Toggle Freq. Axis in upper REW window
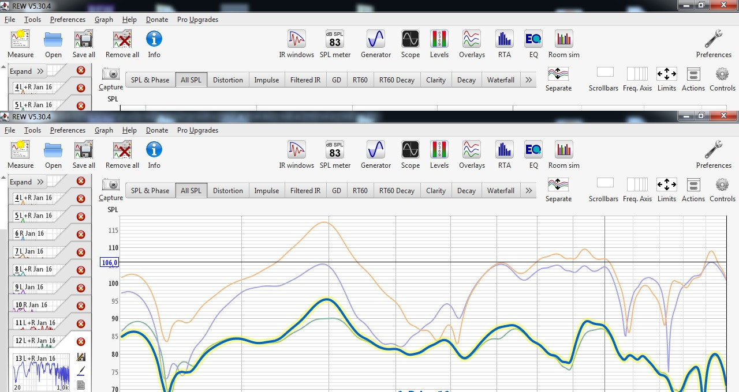The image size is (739, 392). tap(637, 74)
